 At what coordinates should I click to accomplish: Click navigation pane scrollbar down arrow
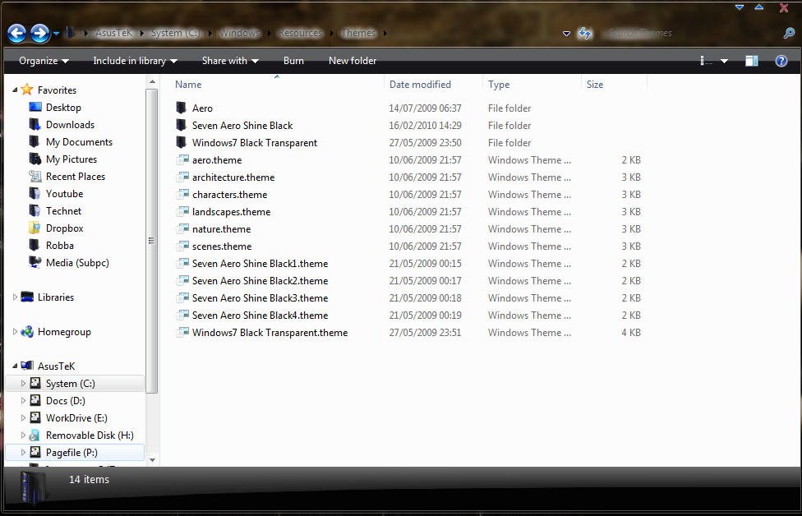[x=152, y=460]
